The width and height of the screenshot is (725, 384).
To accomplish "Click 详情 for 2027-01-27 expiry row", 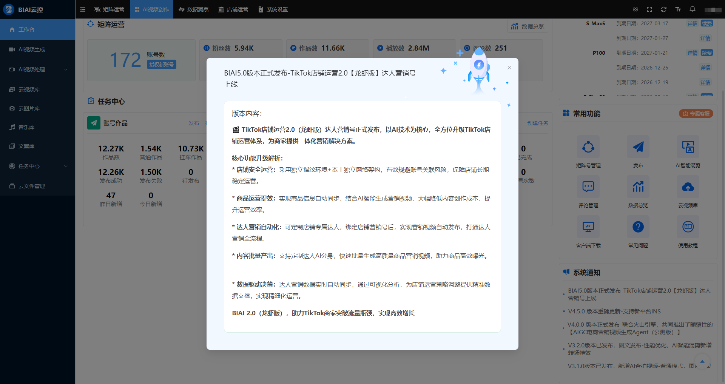I will coord(705,38).
